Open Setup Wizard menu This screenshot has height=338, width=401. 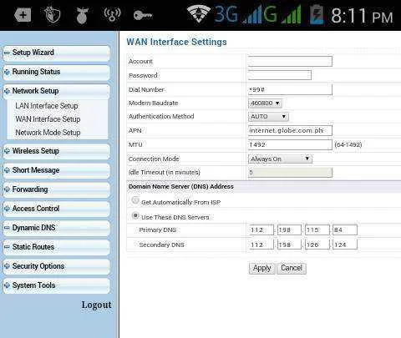coord(57,53)
